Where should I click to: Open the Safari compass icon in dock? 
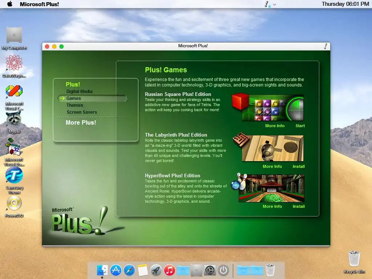pyautogui.click(x=129, y=270)
